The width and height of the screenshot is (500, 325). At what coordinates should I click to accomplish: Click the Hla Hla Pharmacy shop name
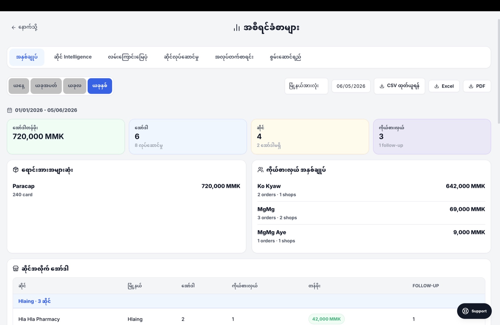point(39,319)
